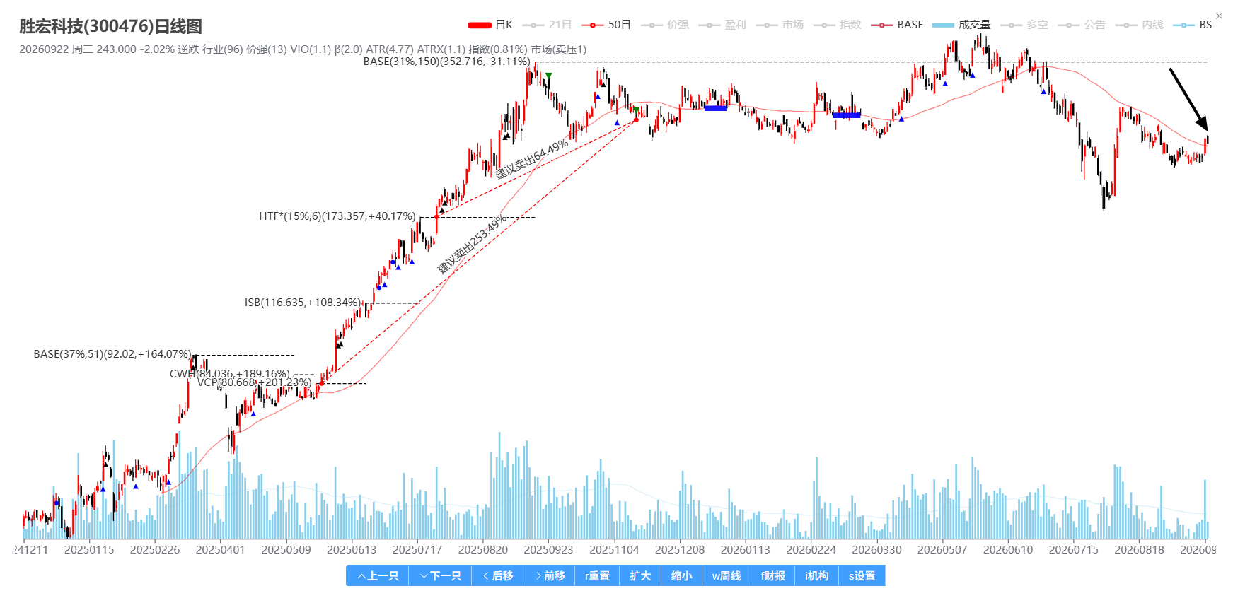Viewport: 1233px width, 603px height.
Task: Click the 20250401 date axis label
Action: (220, 550)
